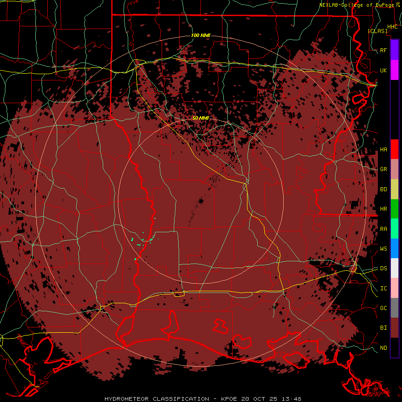Click the RF legend label
The image size is (402, 402).
(384, 50)
